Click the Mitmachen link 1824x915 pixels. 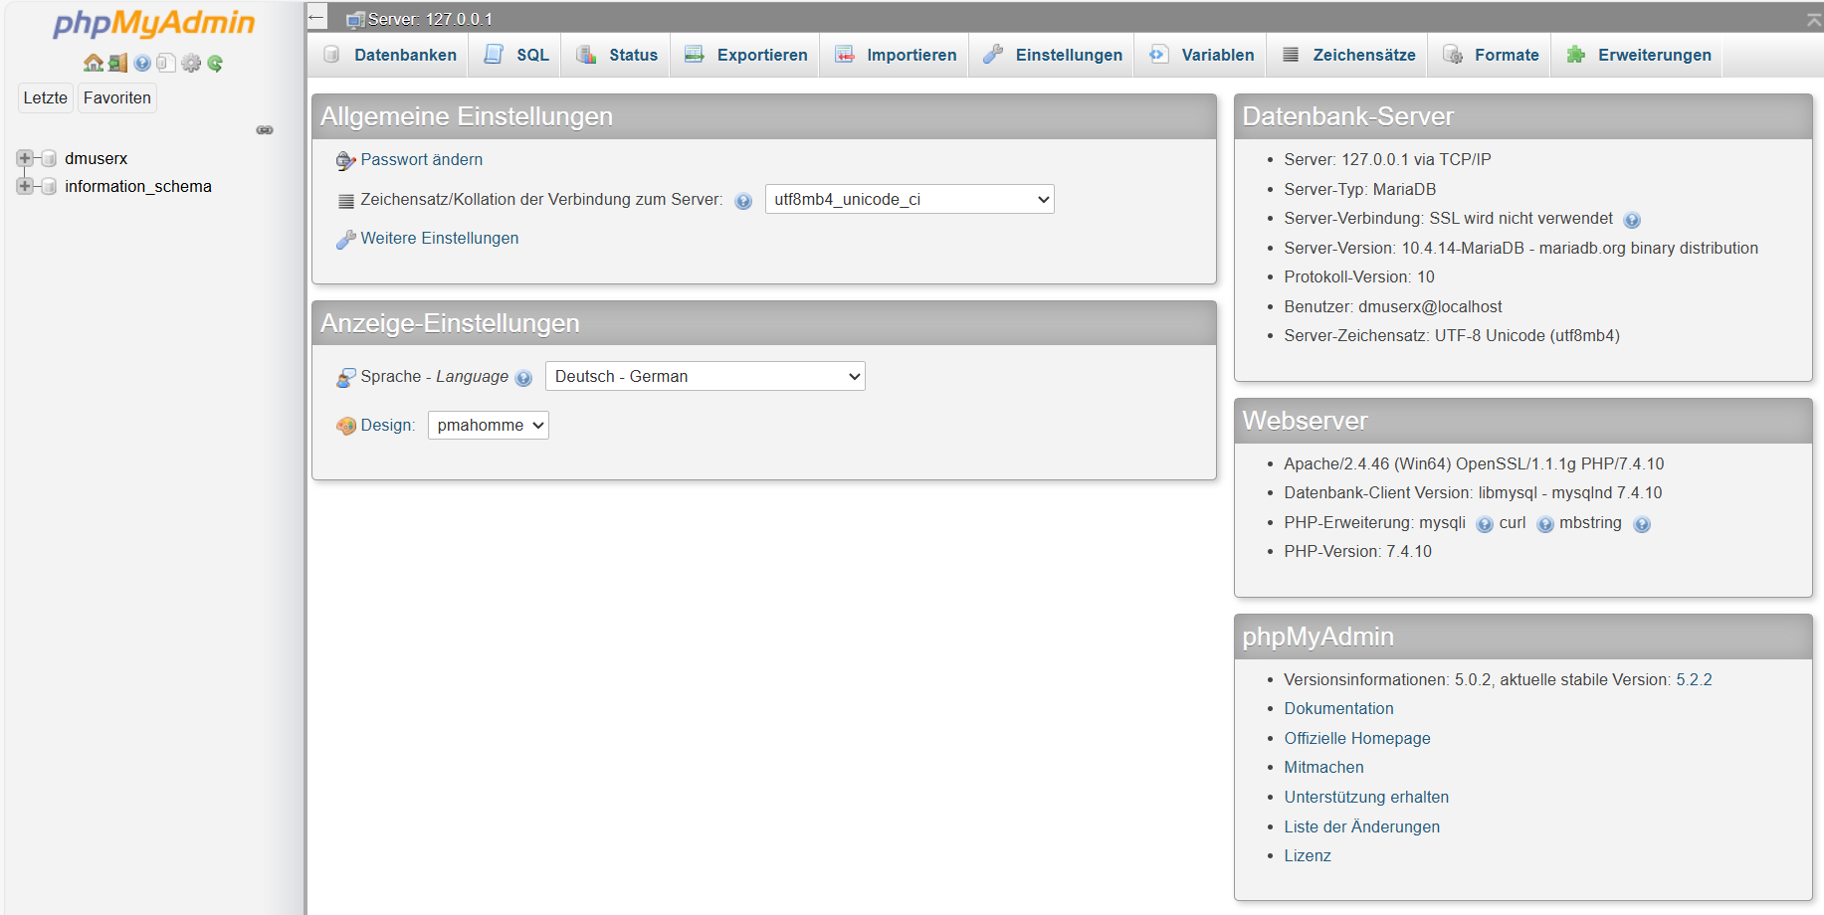[1323, 767]
